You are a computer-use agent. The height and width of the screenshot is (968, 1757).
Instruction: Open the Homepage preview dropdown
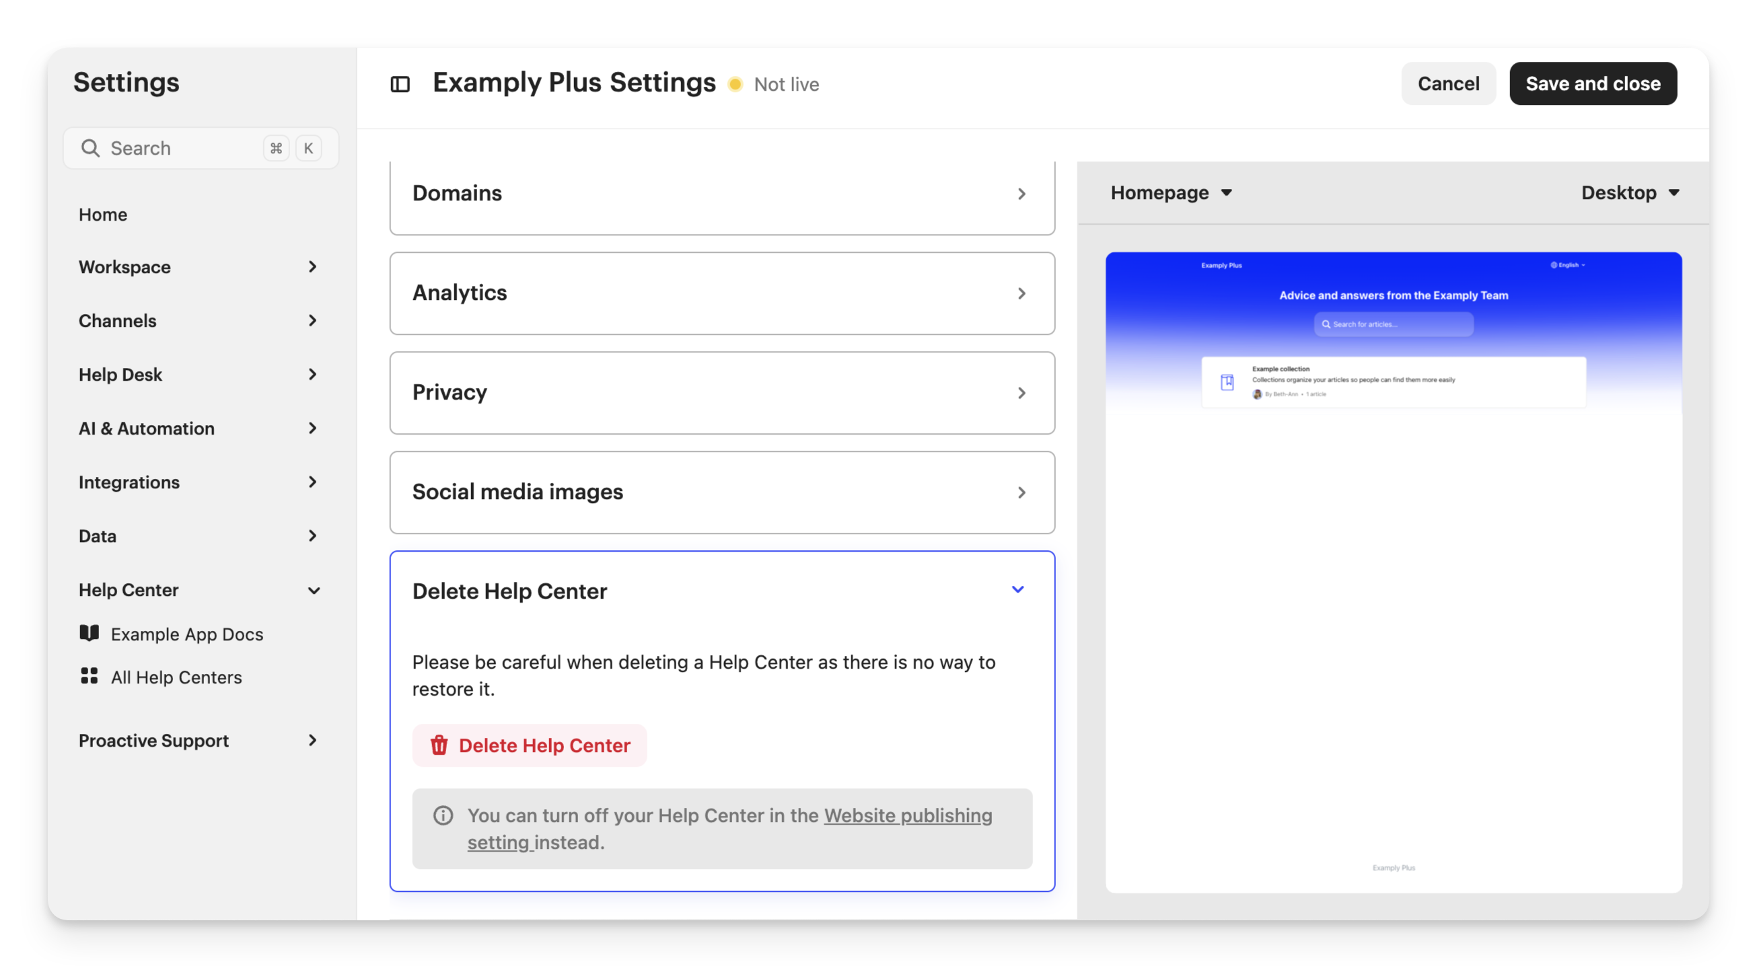coord(1171,193)
